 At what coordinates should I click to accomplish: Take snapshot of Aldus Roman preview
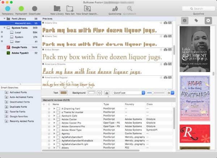(165, 50)
